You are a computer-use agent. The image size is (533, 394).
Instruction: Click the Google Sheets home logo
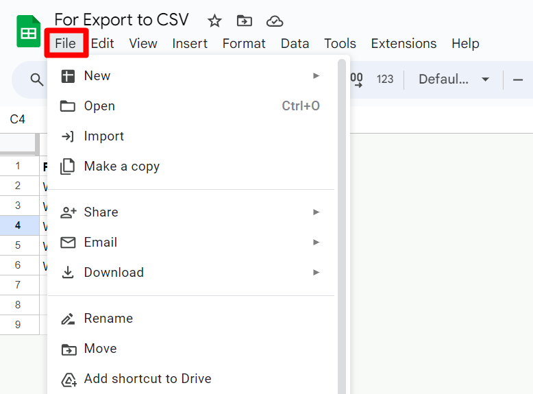(29, 32)
